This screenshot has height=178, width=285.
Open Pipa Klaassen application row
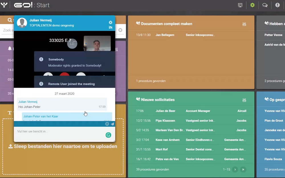tap(191, 120)
